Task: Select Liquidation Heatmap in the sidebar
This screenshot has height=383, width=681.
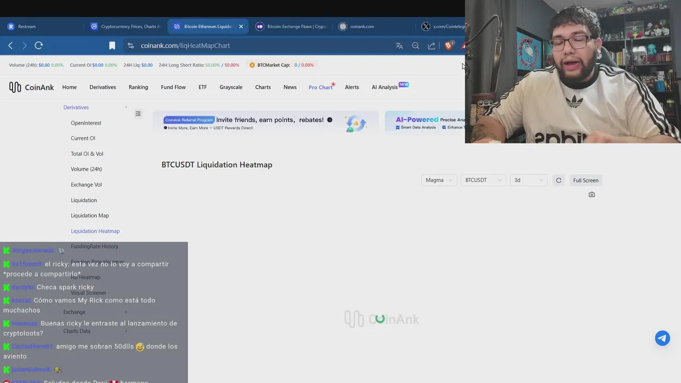Action: tap(95, 231)
